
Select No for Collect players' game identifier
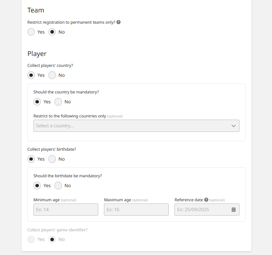[52, 239]
